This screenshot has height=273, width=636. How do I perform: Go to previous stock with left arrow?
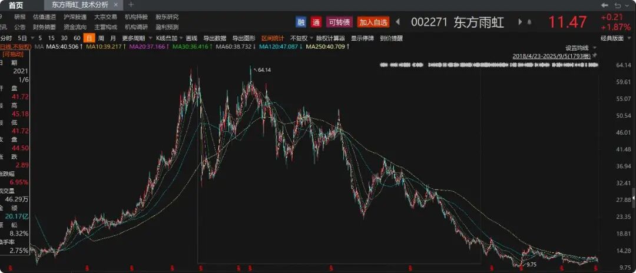pyautogui.click(x=398, y=22)
